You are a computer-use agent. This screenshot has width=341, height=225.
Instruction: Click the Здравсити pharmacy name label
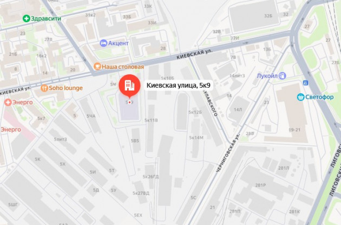coord(46,18)
